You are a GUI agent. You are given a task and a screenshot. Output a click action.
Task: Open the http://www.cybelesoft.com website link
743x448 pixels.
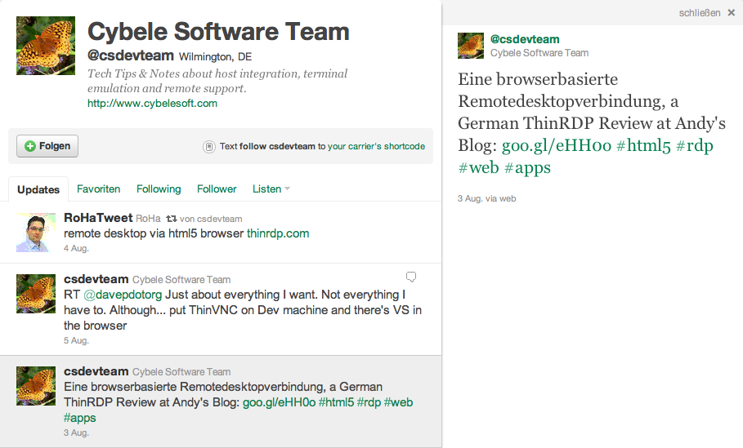(x=152, y=104)
